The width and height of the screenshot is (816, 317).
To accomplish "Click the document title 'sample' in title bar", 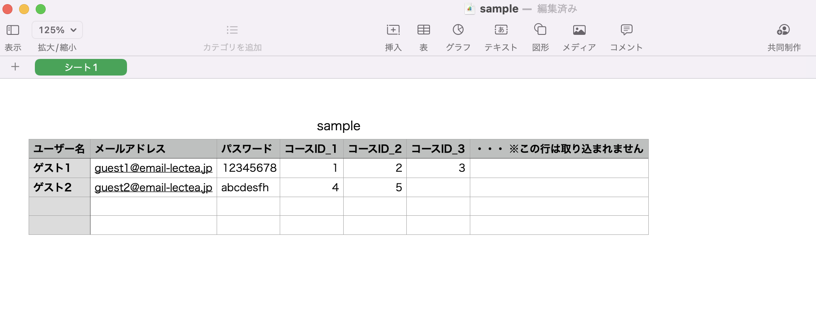I will (x=499, y=9).
